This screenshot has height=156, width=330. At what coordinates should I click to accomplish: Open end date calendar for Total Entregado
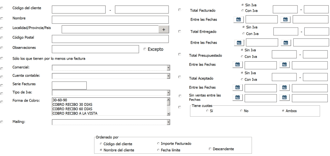click(x=286, y=43)
